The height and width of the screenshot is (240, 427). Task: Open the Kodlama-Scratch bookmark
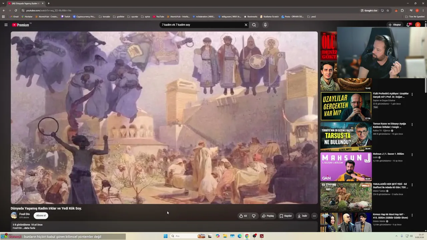coord(269,17)
